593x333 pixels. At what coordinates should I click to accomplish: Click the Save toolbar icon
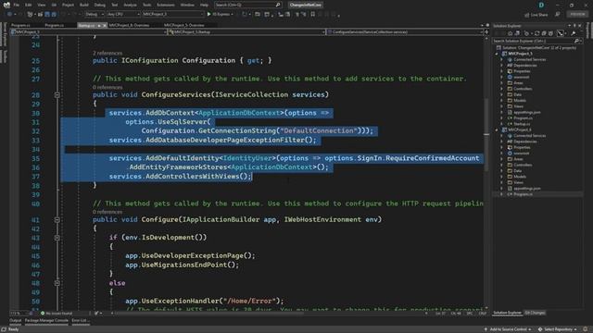point(47,15)
